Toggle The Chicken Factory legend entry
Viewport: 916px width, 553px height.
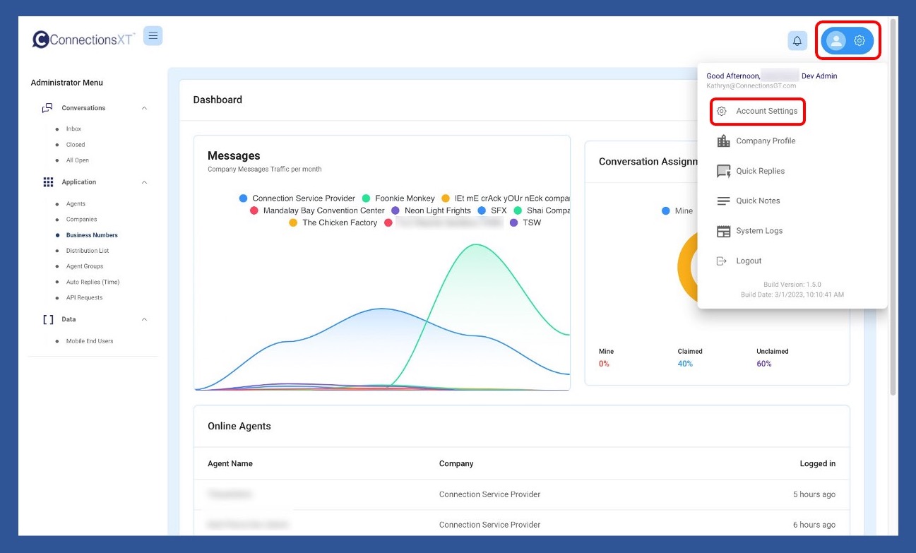click(x=333, y=222)
